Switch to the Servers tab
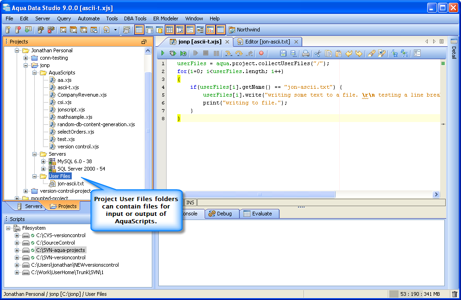Image resolution: width=461 pixels, height=300 pixels. pos(30,206)
